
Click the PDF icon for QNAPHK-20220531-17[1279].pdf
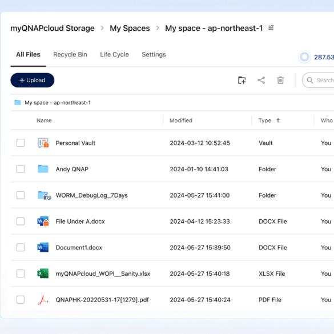pos(43,300)
